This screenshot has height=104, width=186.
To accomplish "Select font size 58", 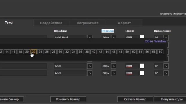I will click(x=154, y=52).
